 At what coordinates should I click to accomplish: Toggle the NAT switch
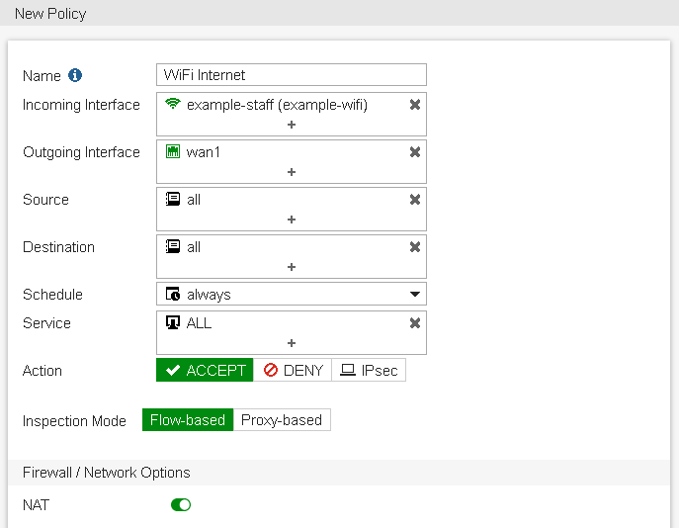181,504
